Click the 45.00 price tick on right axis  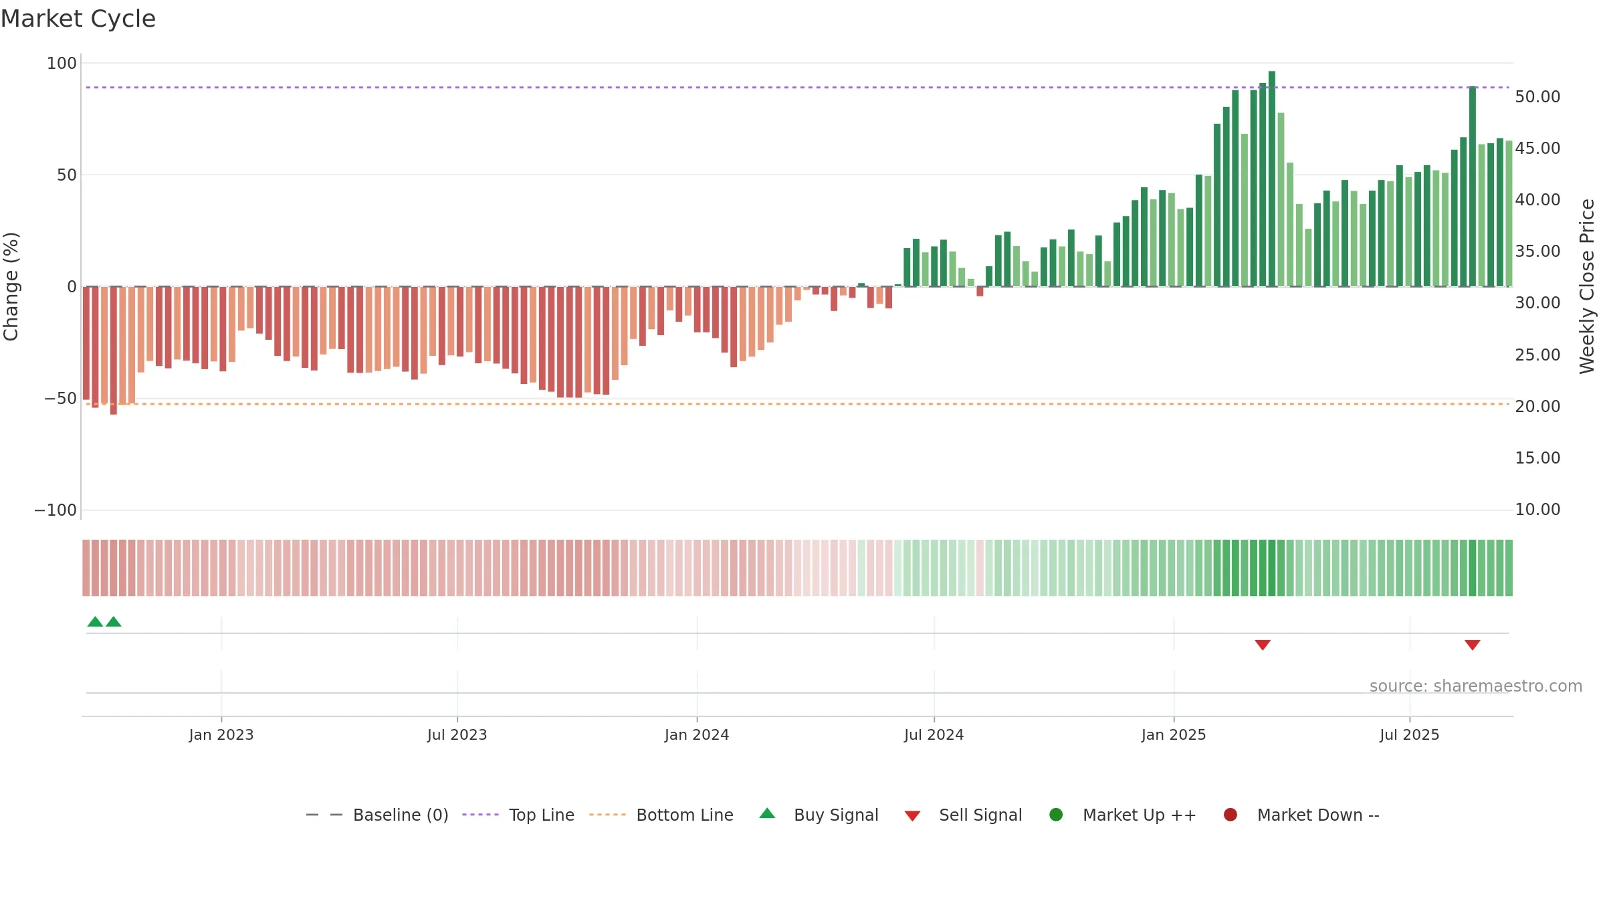pos(1537,148)
